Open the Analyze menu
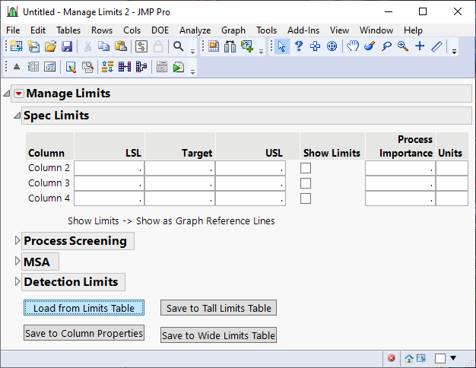Viewport: 476px width, 368px height. pyautogui.click(x=195, y=30)
